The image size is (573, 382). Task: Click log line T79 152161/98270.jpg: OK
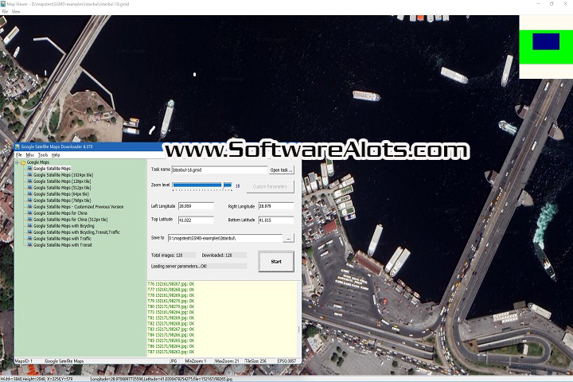coord(170,301)
